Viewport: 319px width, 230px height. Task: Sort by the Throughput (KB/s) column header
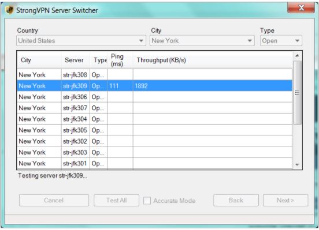click(213, 60)
